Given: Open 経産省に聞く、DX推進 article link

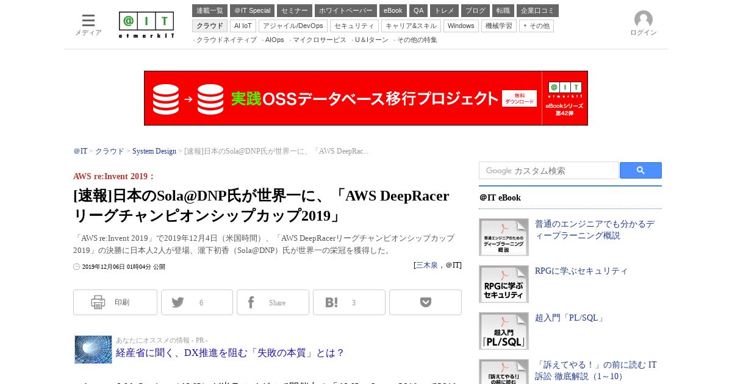Looking at the screenshot, I should [x=231, y=353].
